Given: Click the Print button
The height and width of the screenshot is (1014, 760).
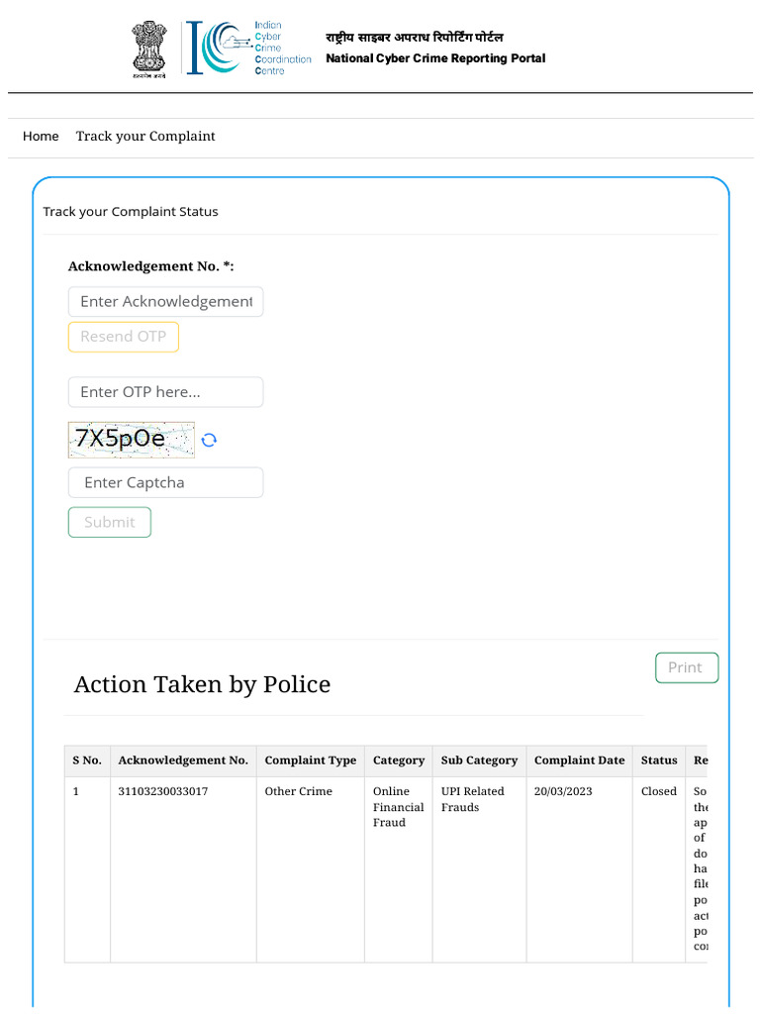Looking at the screenshot, I should point(686,667).
